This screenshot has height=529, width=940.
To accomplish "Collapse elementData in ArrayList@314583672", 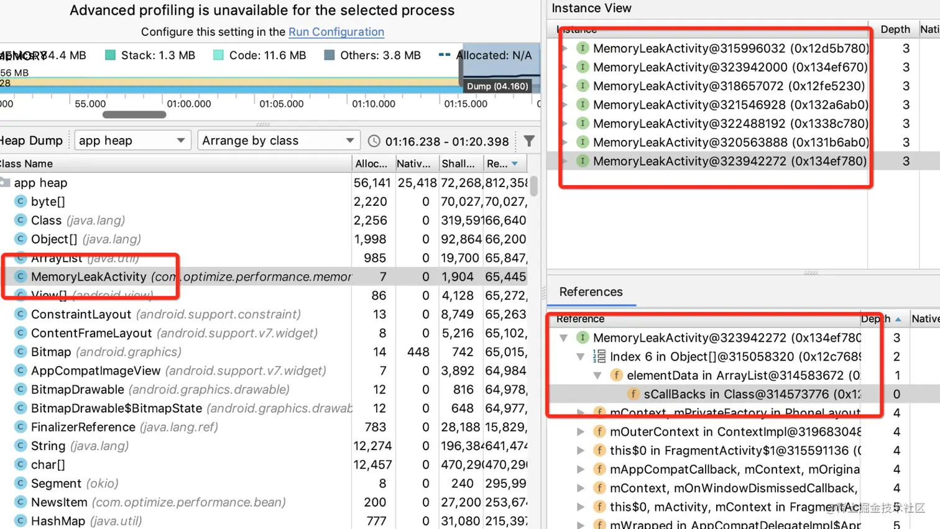I will [x=597, y=375].
